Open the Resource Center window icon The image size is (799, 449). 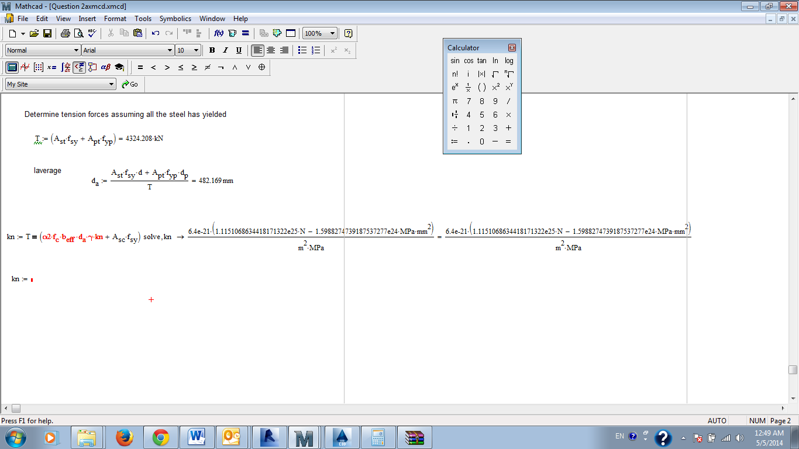pos(291,33)
